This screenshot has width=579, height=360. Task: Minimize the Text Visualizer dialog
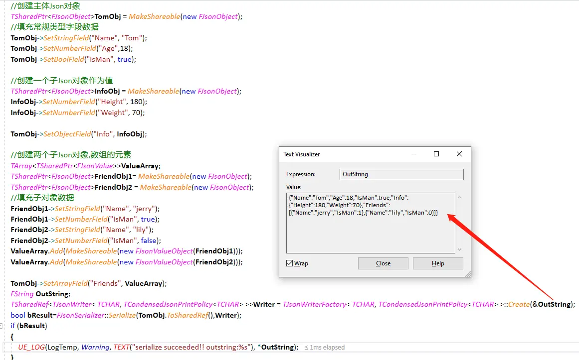click(414, 154)
